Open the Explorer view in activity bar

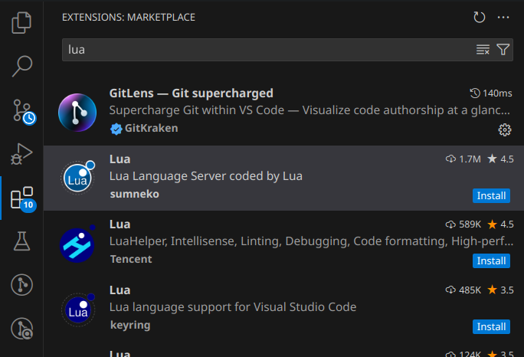pyautogui.click(x=21, y=23)
